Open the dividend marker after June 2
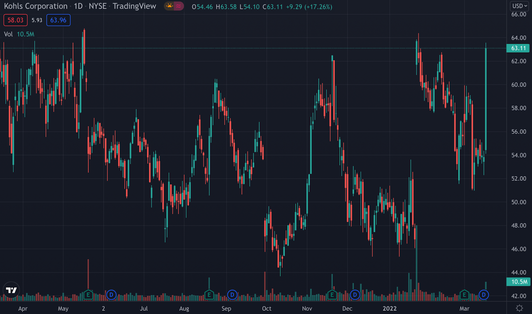Viewport: 532px width, 314px height. click(x=111, y=295)
